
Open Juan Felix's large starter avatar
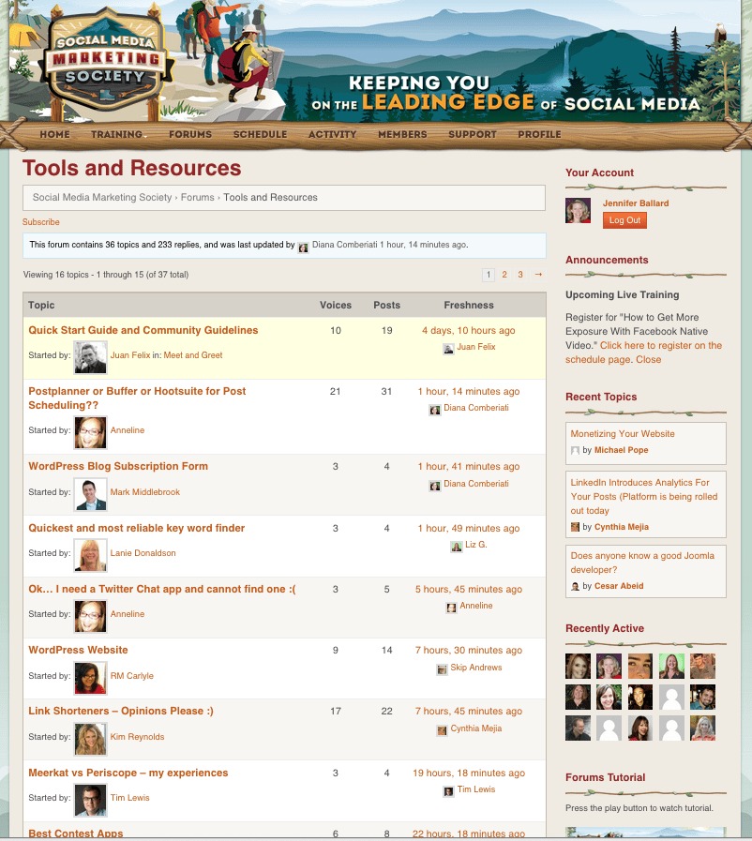click(90, 357)
